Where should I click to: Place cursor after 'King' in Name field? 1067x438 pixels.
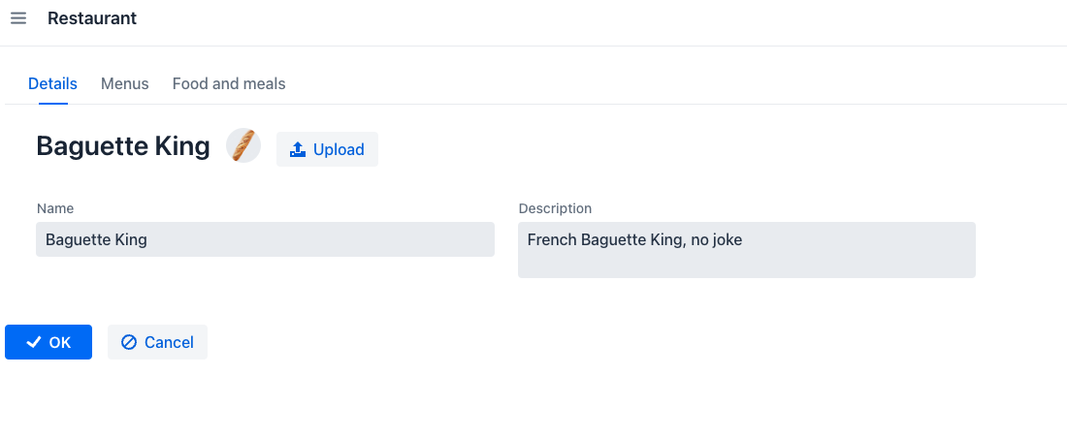(148, 240)
